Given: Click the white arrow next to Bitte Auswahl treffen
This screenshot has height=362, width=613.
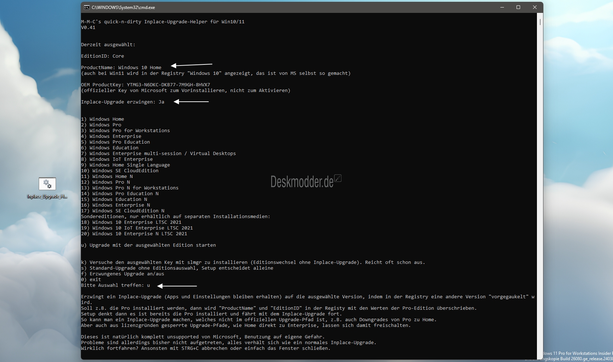Looking at the screenshot, I should [177, 286].
